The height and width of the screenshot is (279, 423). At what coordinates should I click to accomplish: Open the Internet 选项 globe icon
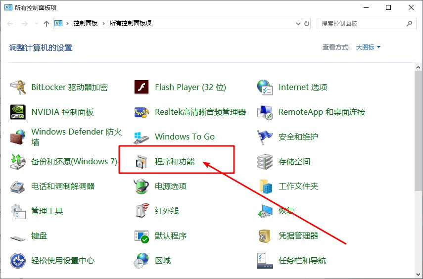(x=265, y=88)
